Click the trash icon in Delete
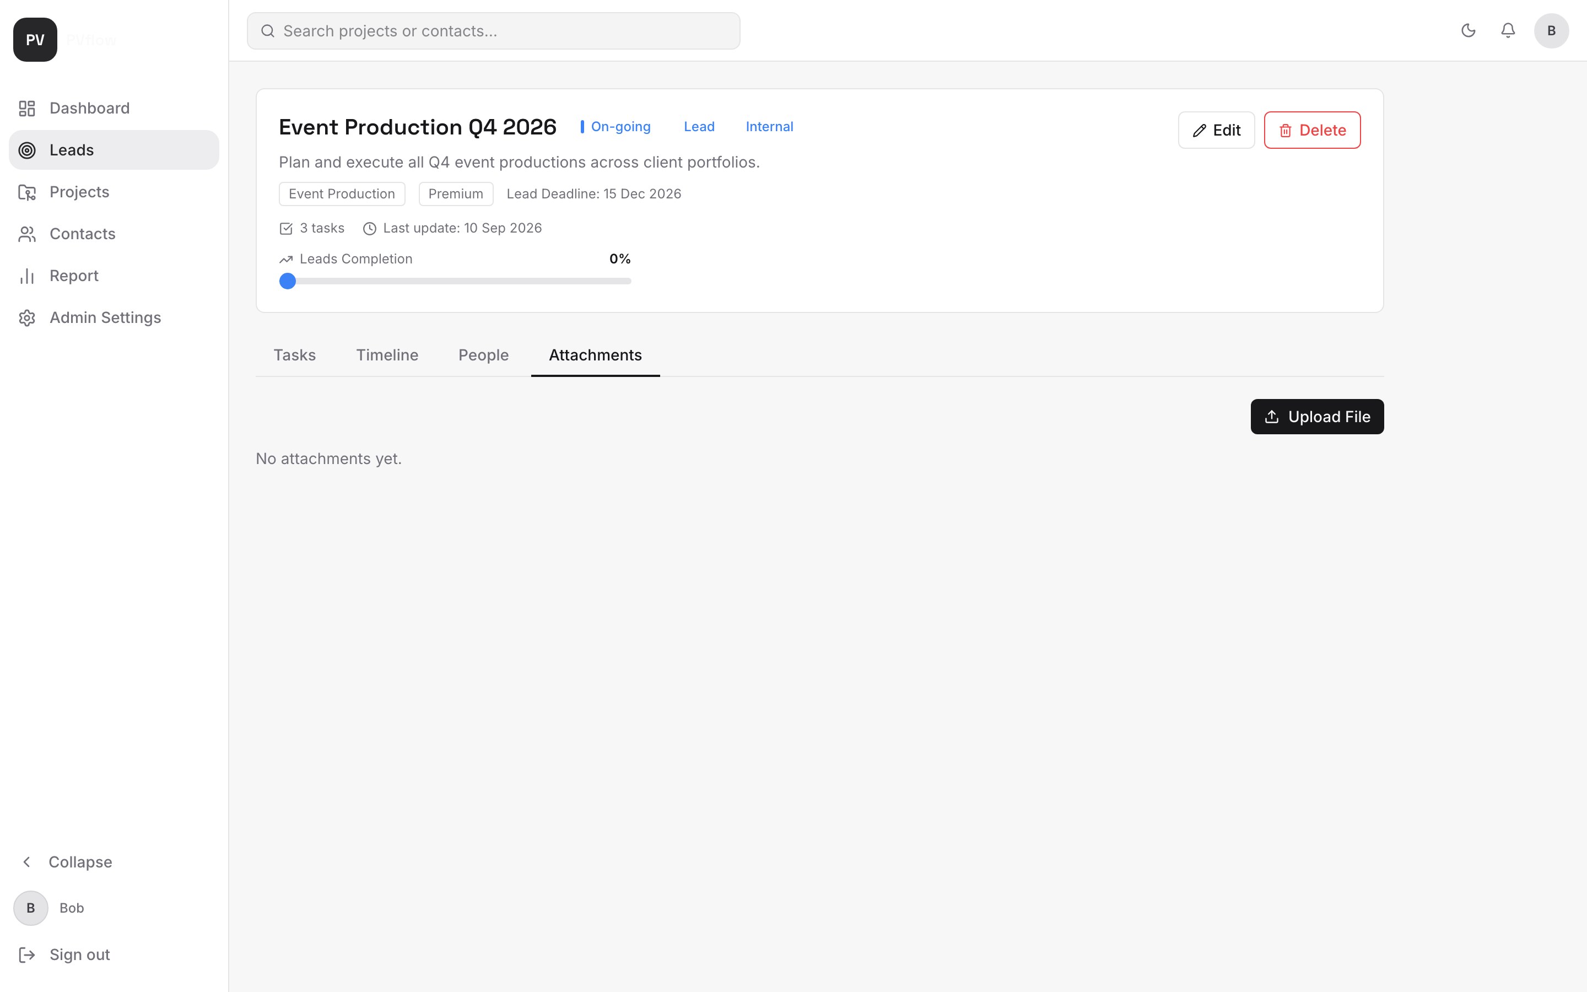 (1286, 131)
